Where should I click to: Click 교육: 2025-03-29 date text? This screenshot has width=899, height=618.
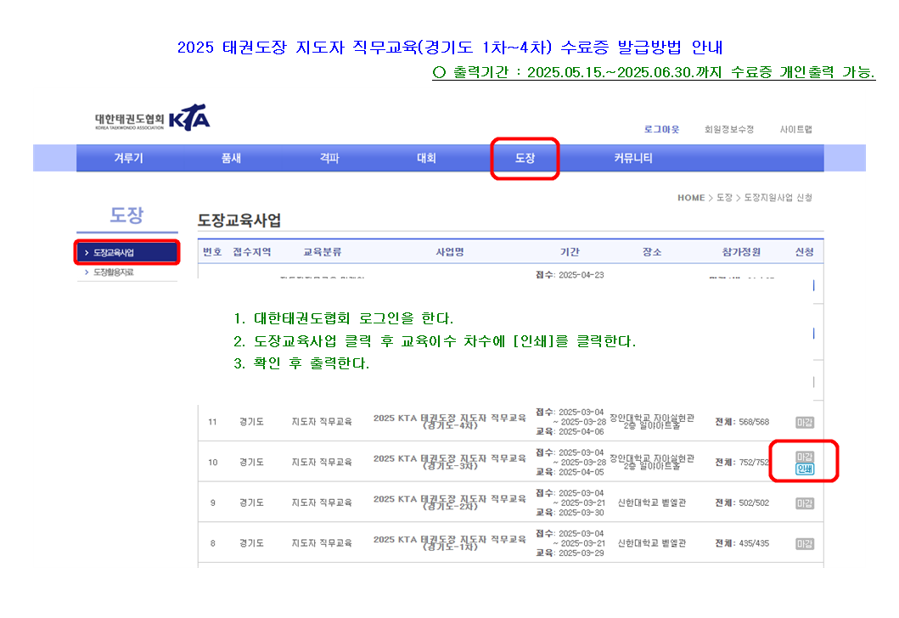[x=570, y=553]
